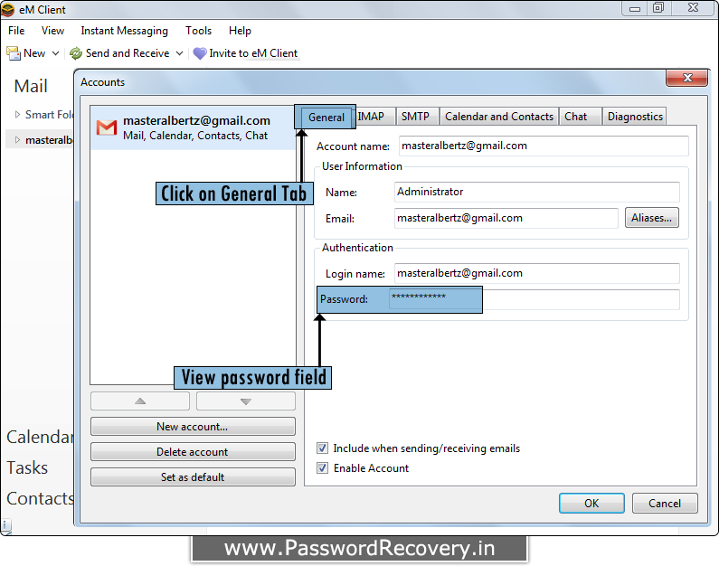The width and height of the screenshot is (719, 566).
Task: Click the New account... button
Action: click(193, 426)
